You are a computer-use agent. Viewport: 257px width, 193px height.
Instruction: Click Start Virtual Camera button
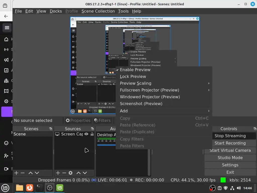[x=230, y=151]
